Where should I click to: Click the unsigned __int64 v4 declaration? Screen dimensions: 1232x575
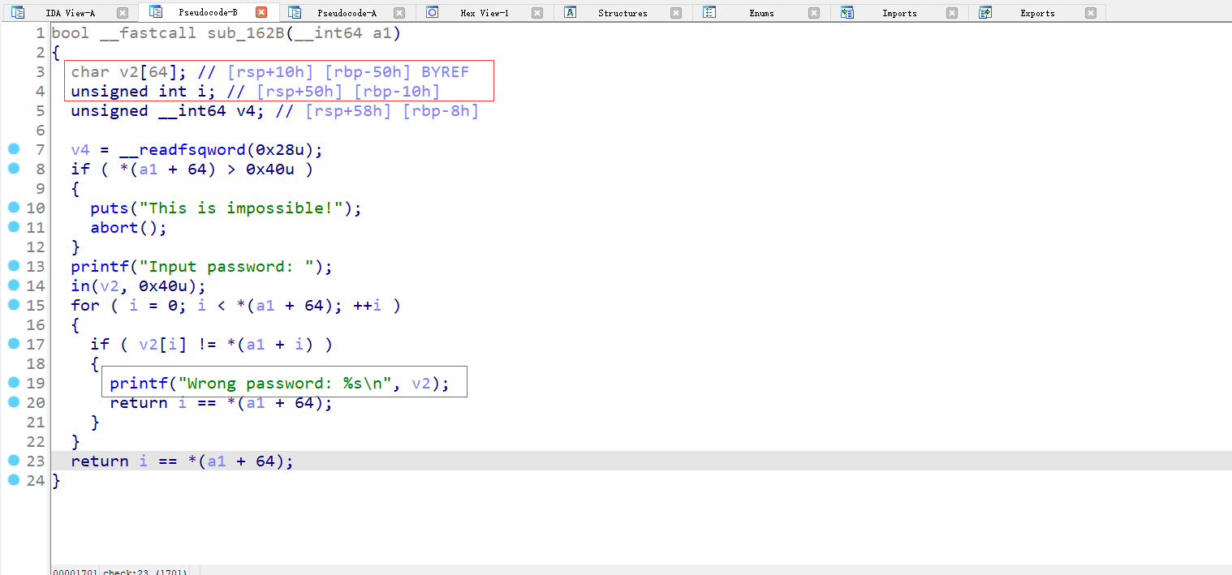(167, 111)
